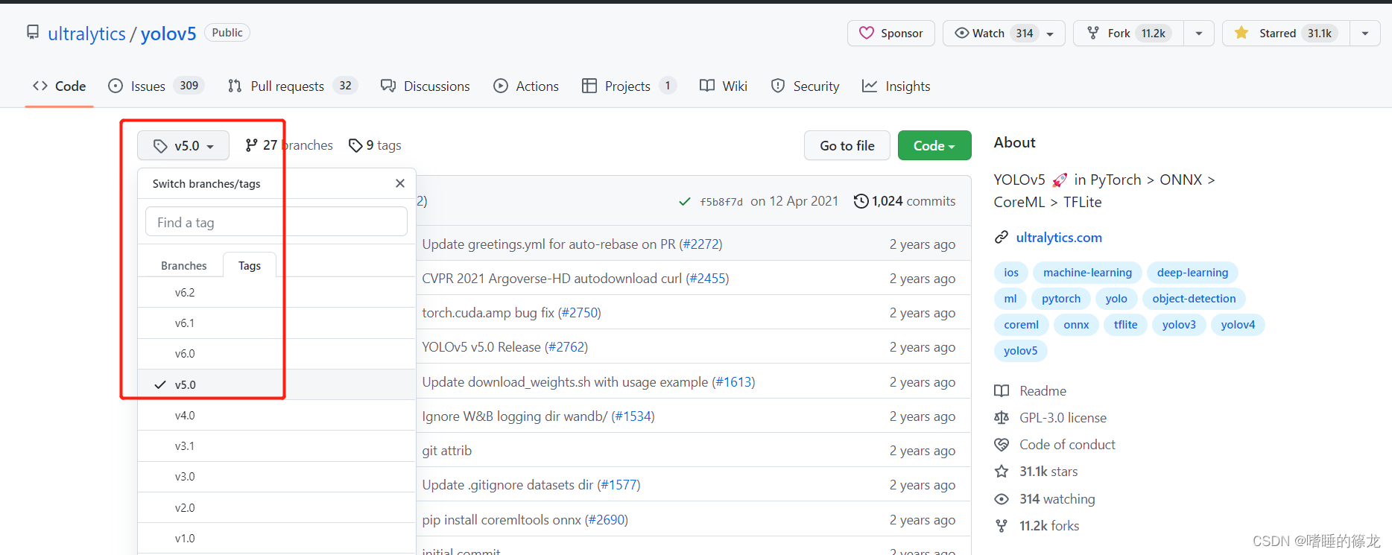Select tag v2.0 from list
Image resolution: width=1392 pixels, height=555 pixels.
276,508
